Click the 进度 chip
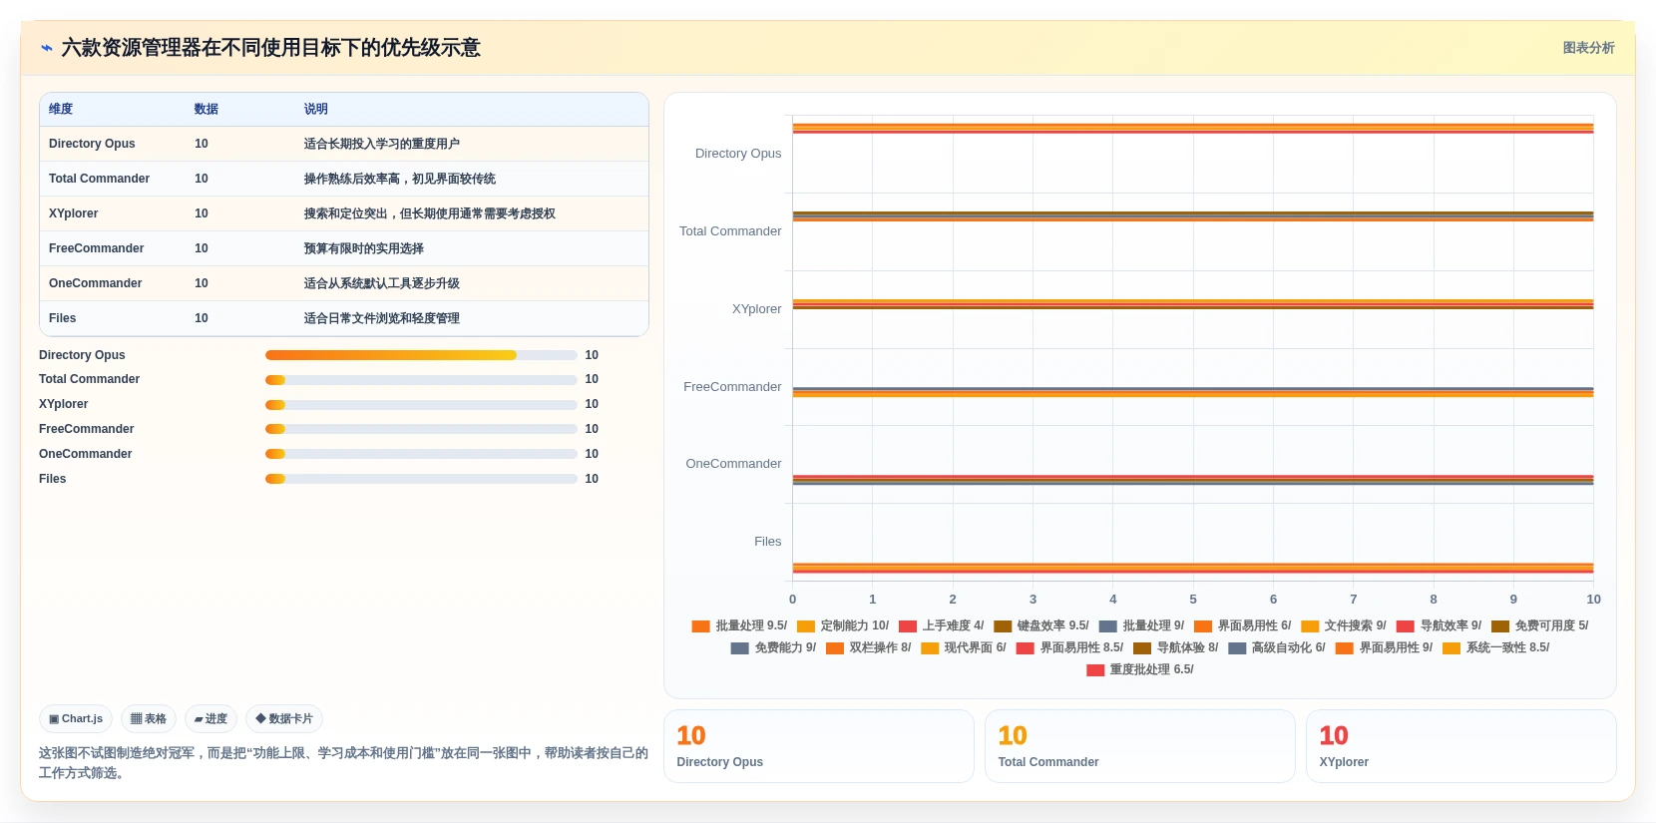This screenshot has width=1656, height=823. pyautogui.click(x=210, y=718)
